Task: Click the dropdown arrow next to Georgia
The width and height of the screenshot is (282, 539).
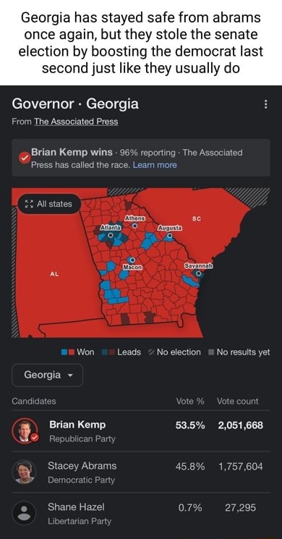Action: click(70, 375)
